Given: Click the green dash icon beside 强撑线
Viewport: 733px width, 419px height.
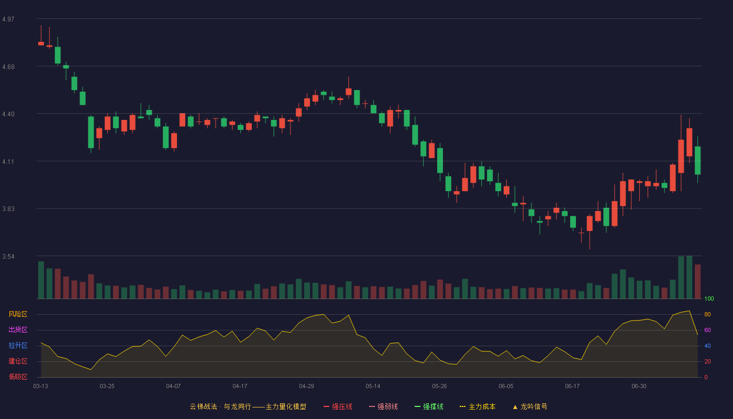Looking at the screenshot, I should (x=418, y=406).
